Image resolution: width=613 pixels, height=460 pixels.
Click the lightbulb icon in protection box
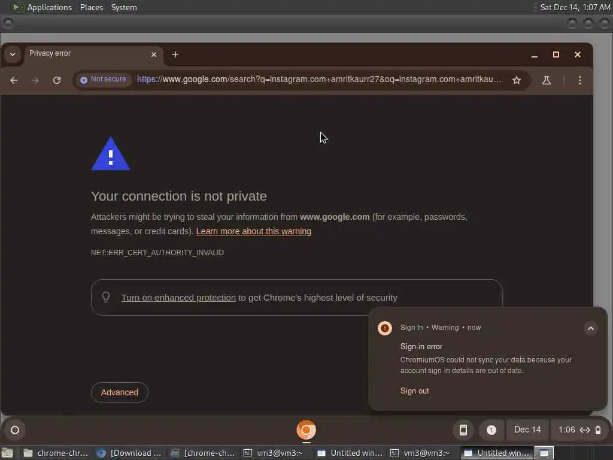pos(106,297)
